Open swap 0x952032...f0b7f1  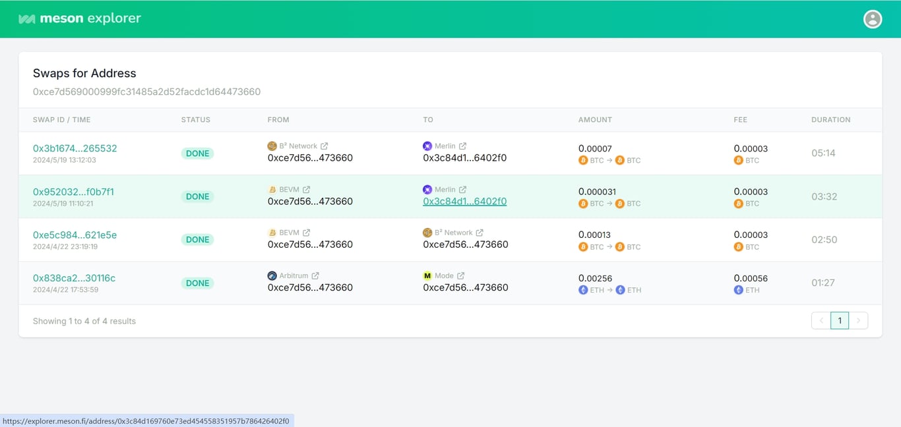pos(74,192)
